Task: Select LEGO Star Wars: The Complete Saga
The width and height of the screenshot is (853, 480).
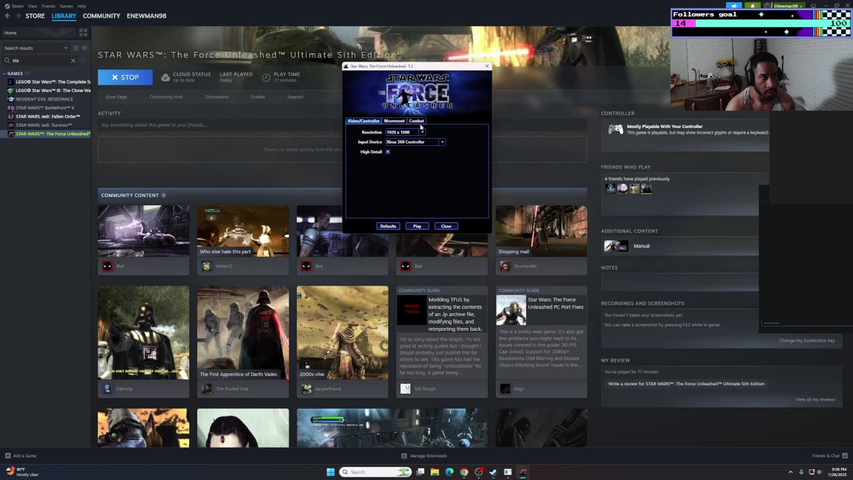Action: tap(49, 82)
